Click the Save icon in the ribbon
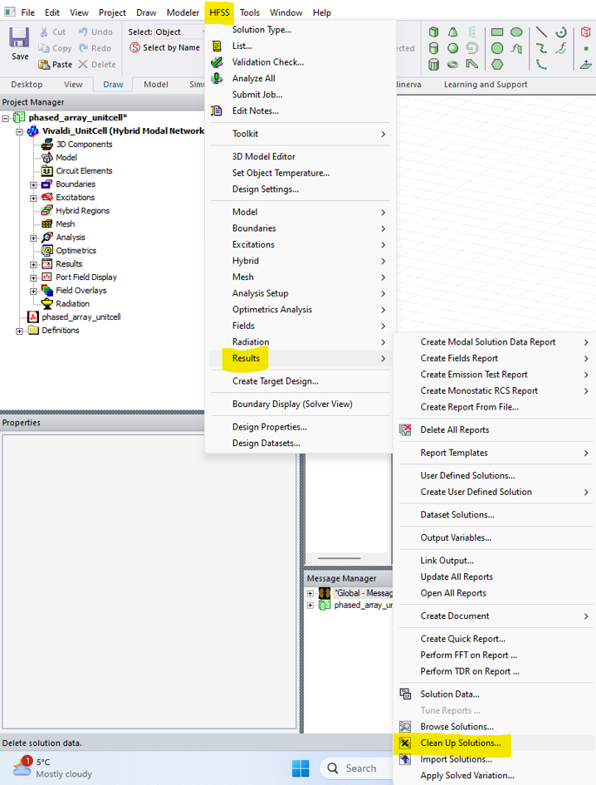 click(20, 42)
